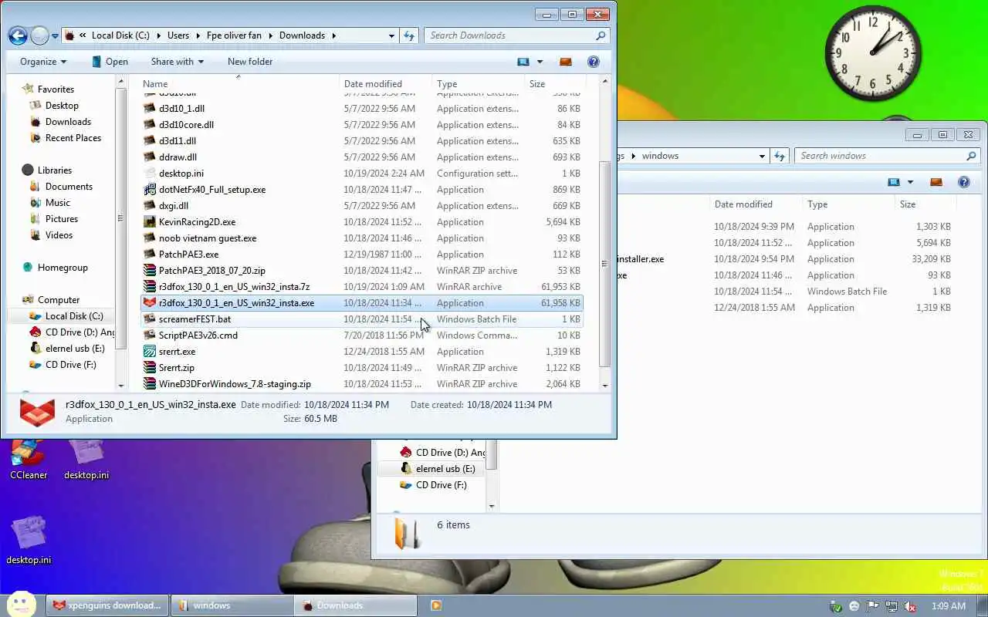
Task: Open the help icon in the Downloads toolbar
Action: [594, 62]
